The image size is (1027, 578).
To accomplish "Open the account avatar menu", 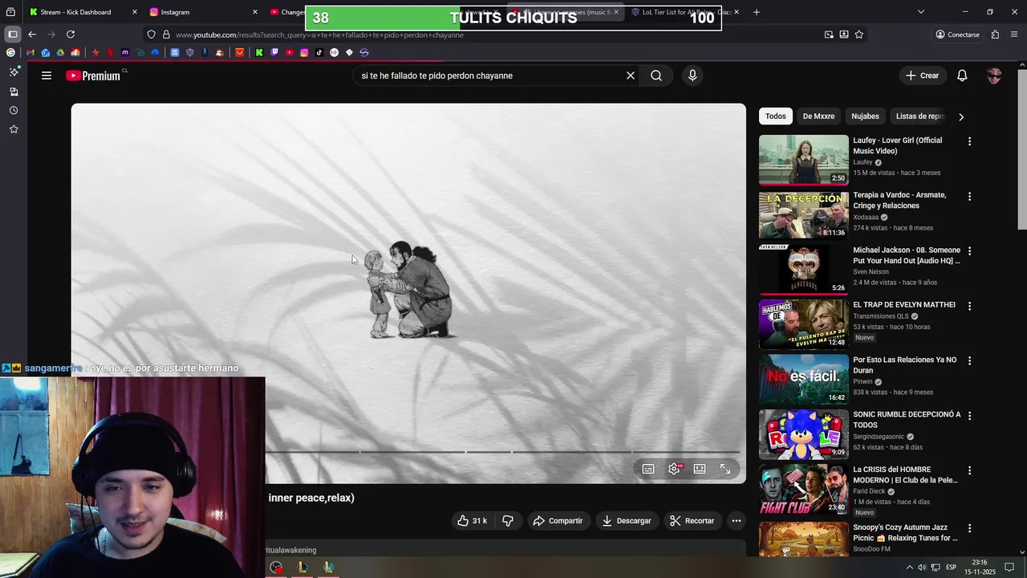I will click(994, 75).
